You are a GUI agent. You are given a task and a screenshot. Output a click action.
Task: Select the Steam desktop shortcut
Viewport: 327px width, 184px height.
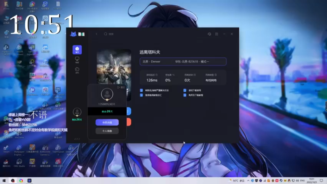6,149
